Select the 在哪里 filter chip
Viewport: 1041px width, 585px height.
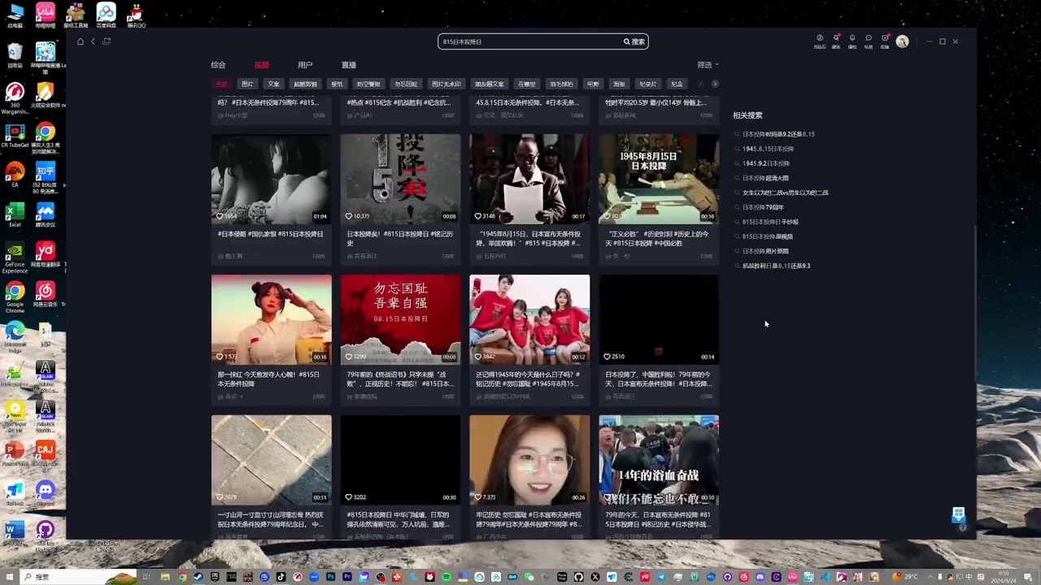click(x=527, y=84)
